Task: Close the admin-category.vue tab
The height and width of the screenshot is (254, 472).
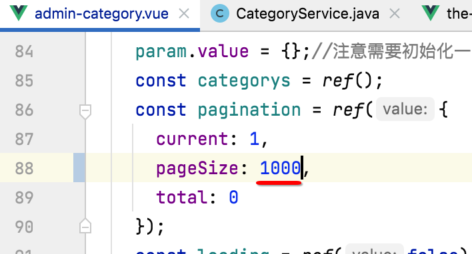Action: (x=184, y=14)
